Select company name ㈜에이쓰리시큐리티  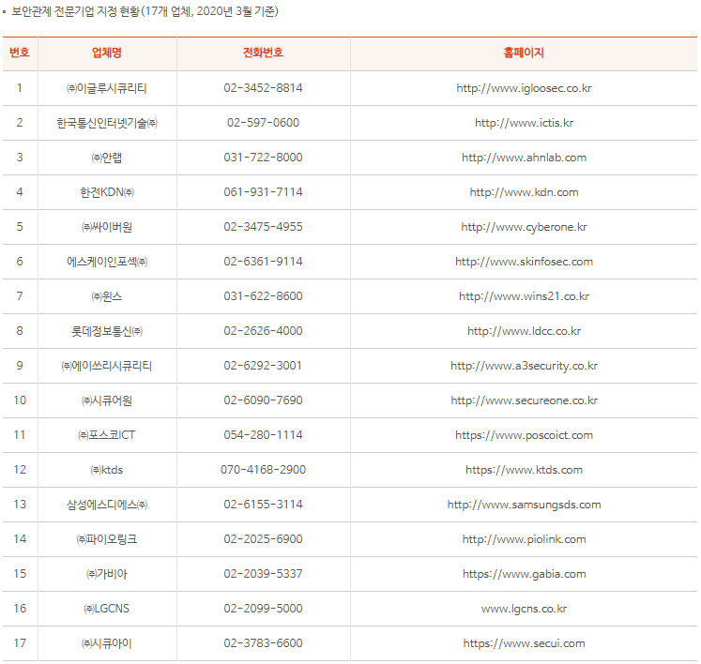(x=106, y=366)
